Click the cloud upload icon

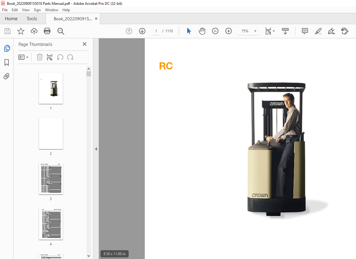pyautogui.click(x=34, y=31)
